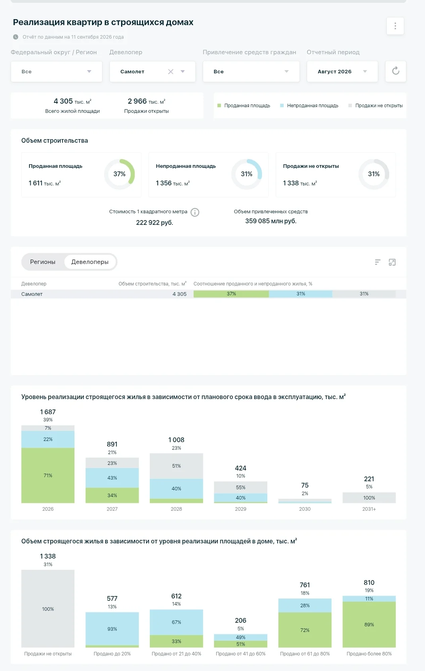Click the 31% donut for sales not opened
425x671 pixels.
(374, 174)
